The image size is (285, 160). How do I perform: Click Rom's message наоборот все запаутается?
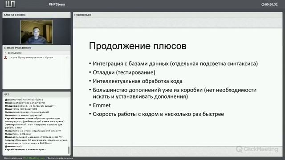pos(25,103)
